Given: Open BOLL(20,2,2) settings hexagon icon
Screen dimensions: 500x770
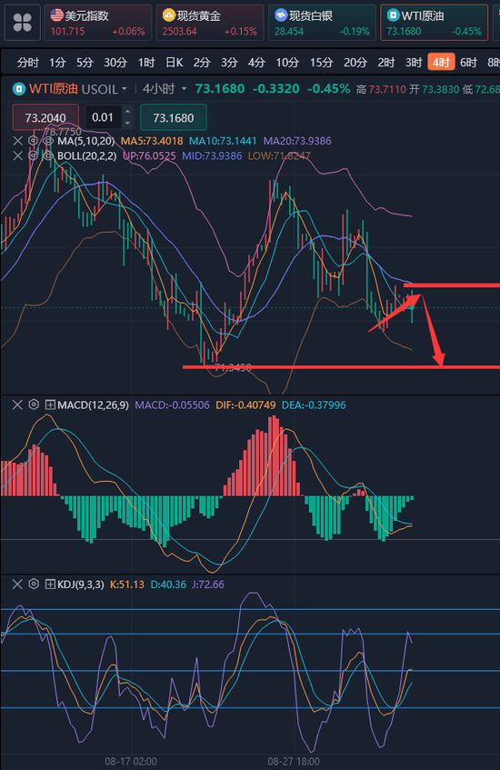Looking at the screenshot, I should (x=33, y=155).
